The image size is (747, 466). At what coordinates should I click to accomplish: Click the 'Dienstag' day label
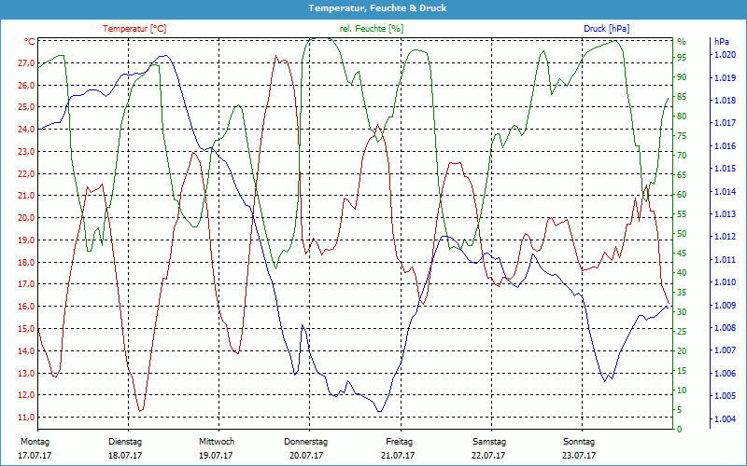[125, 441]
